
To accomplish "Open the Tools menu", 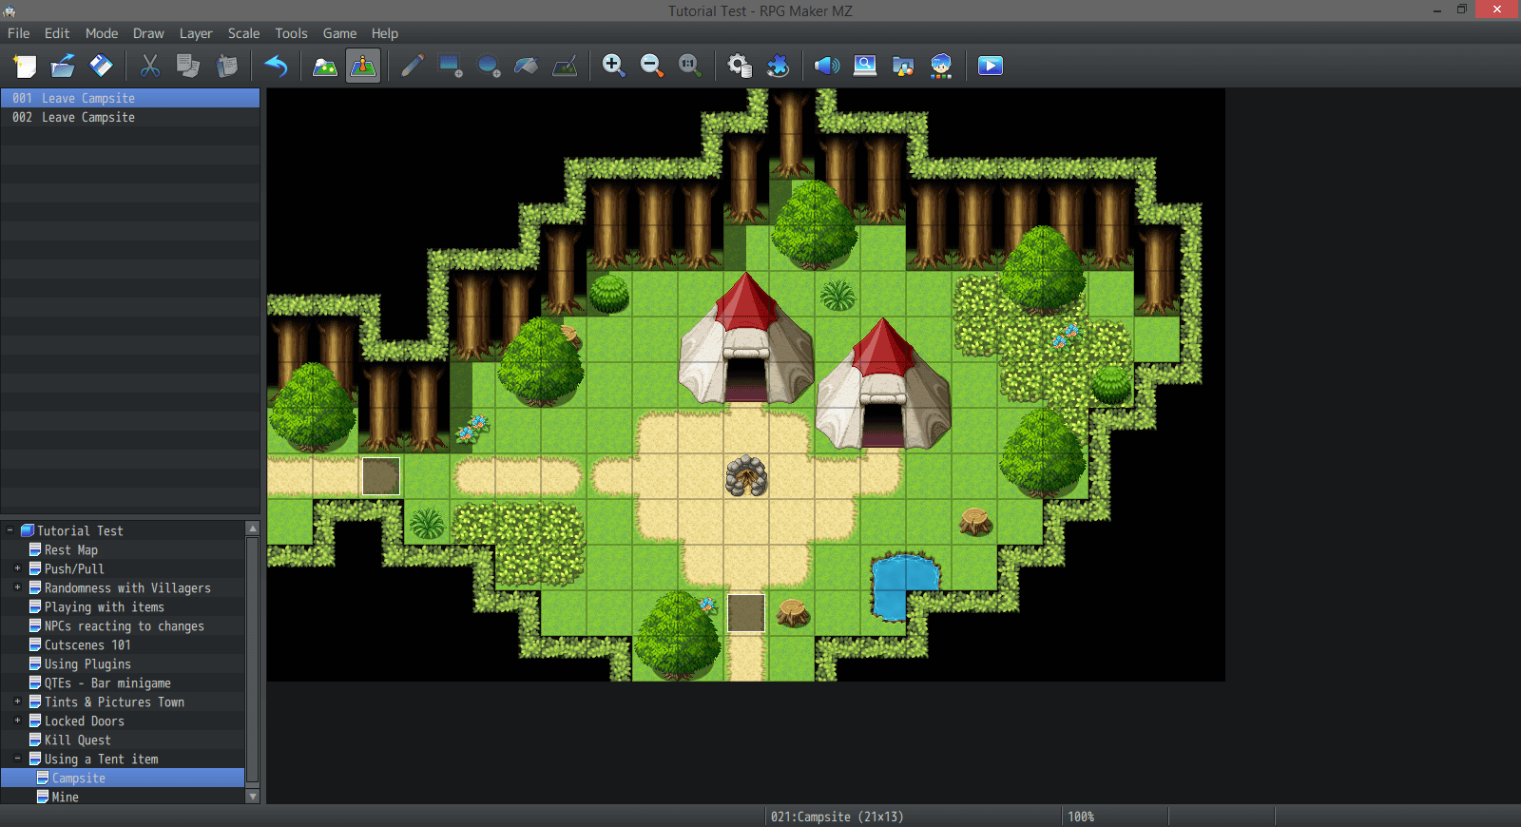I will pos(291,33).
